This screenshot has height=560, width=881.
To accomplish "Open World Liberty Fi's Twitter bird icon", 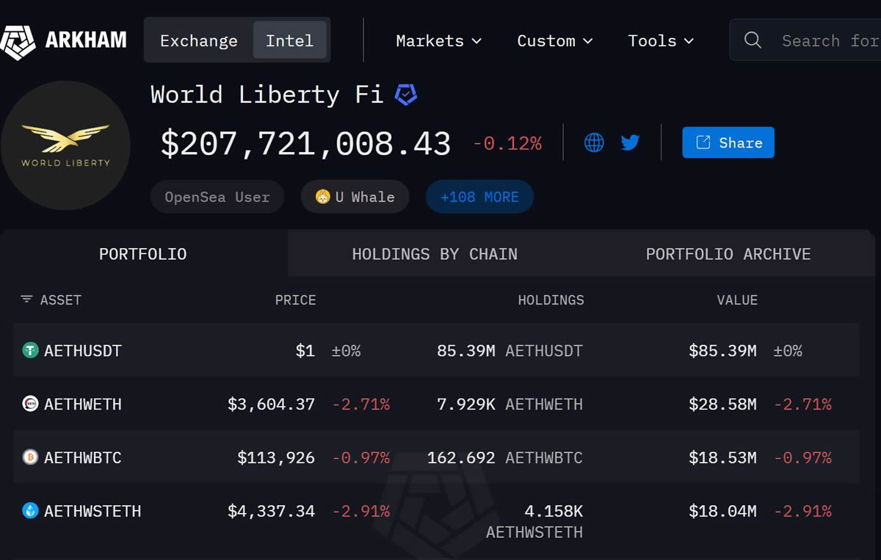I will point(630,142).
